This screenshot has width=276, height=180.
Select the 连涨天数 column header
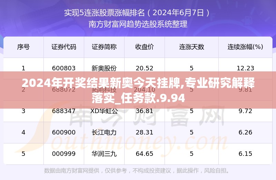point(191,47)
